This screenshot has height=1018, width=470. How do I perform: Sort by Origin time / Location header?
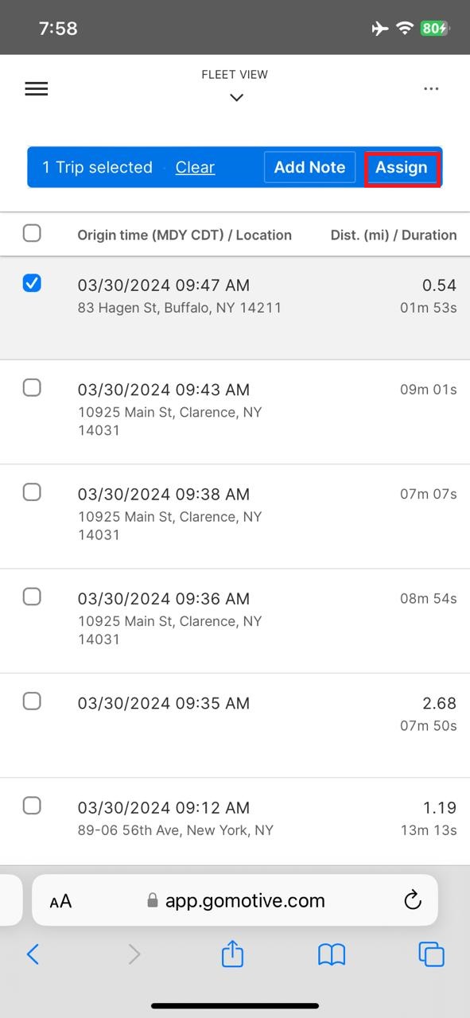click(185, 235)
